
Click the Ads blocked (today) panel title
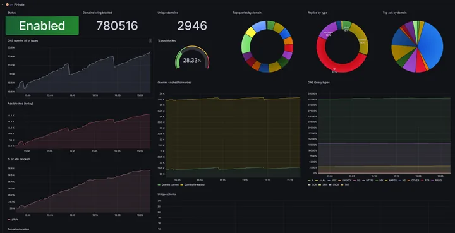(x=20, y=104)
